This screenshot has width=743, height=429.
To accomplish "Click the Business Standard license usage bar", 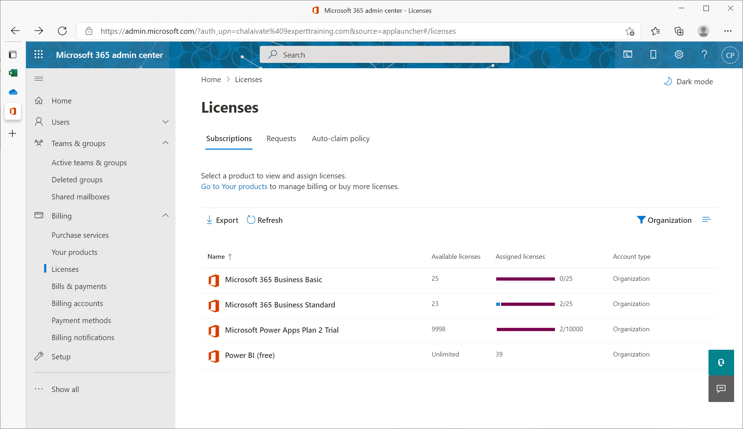I will click(x=526, y=304).
